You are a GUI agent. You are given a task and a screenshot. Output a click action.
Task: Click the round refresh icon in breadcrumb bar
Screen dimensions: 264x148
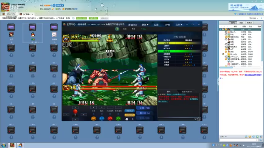tap(73, 18)
